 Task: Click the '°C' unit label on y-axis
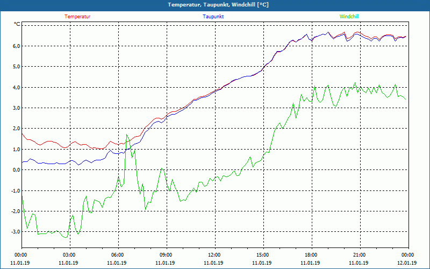point(17,24)
